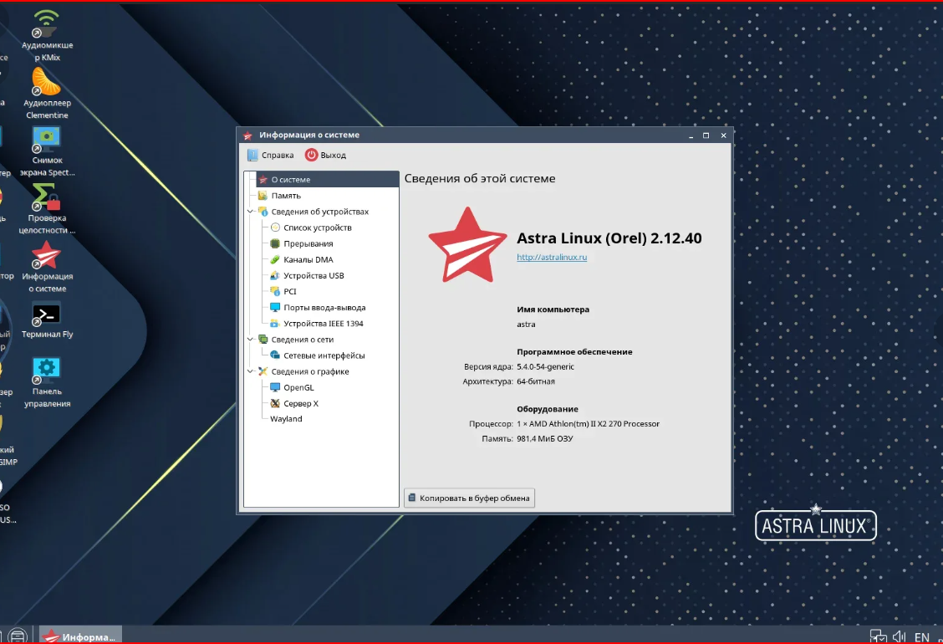Select the Wayland tree entry

(x=286, y=419)
